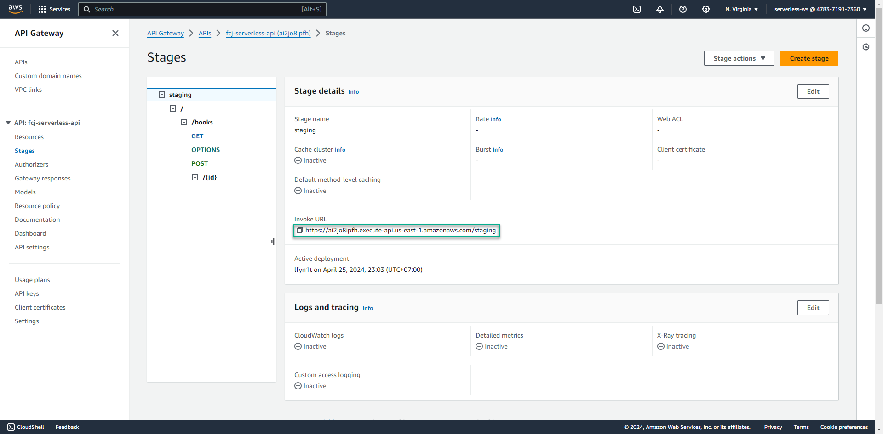Open VPC links in the sidebar
This screenshot has width=883, height=434.
coord(28,90)
